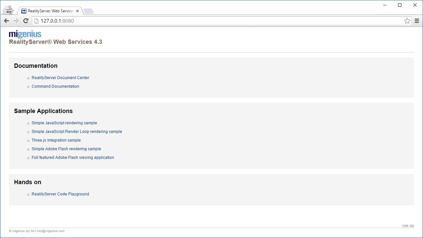Open Simple JavaScript Render Loop rendering sample
Viewport: 423px width, 238px height.
click(x=77, y=132)
